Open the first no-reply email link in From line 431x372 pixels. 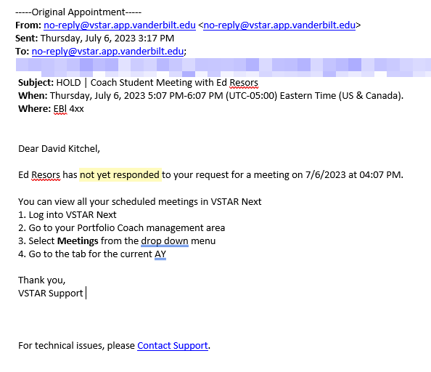pos(120,25)
